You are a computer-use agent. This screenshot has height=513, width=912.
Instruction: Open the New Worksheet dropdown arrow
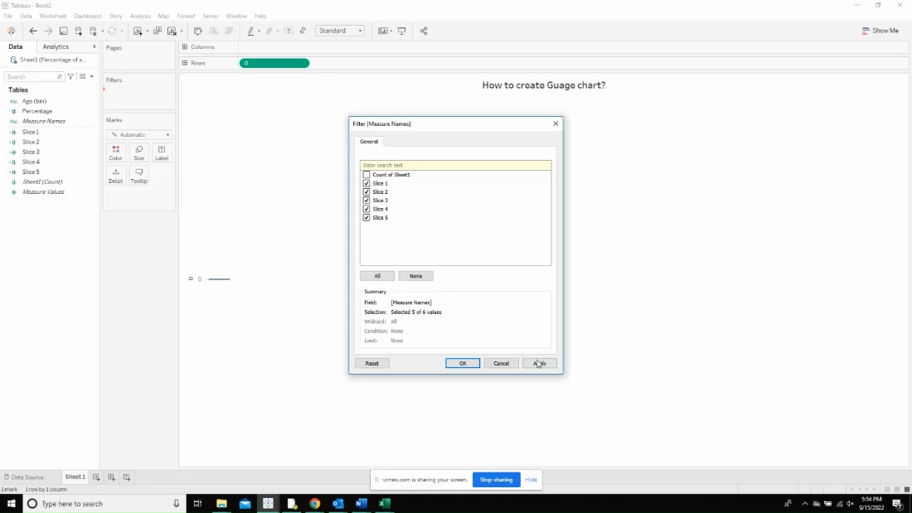[147, 31]
